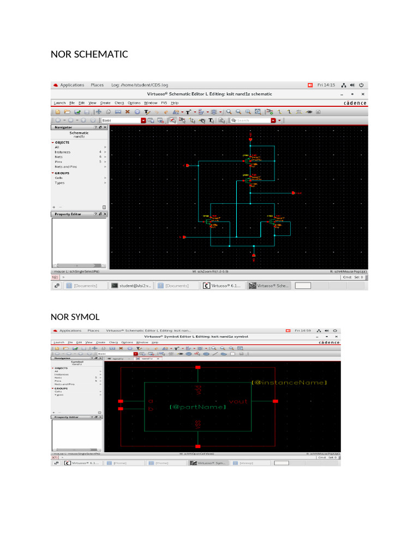The width and height of the screenshot is (419, 558).
Task: Click the first [Documents] taskbar item
Action: click(86, 286)
